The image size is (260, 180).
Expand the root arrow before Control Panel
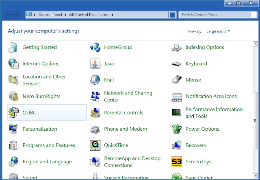35,15
